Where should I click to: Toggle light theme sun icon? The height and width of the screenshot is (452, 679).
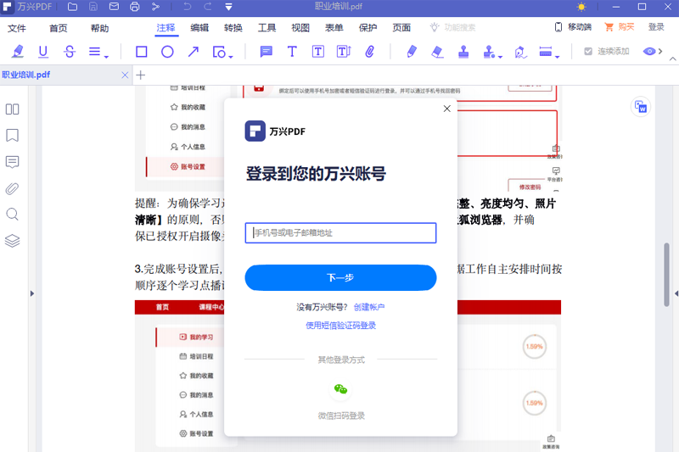581,7
